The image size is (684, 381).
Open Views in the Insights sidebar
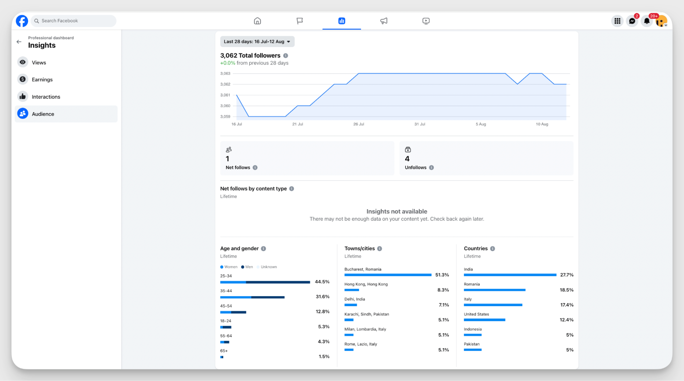pyautogui.click(x=66, y=63)
